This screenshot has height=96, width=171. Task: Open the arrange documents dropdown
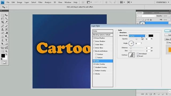pyautogui.click(x=122, y=2)
